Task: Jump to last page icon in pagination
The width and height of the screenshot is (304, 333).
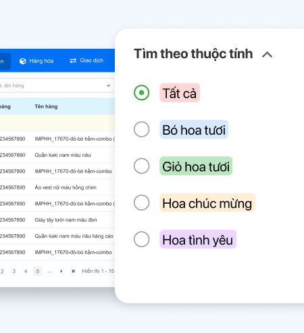Action: pos(73,271)
